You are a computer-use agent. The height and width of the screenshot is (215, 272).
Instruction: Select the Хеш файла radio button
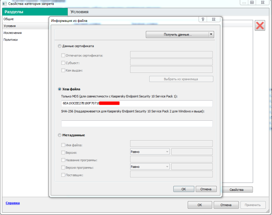tap(59, 89)
